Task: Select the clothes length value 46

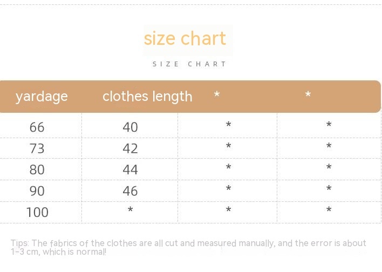Action: coord(130,191)
